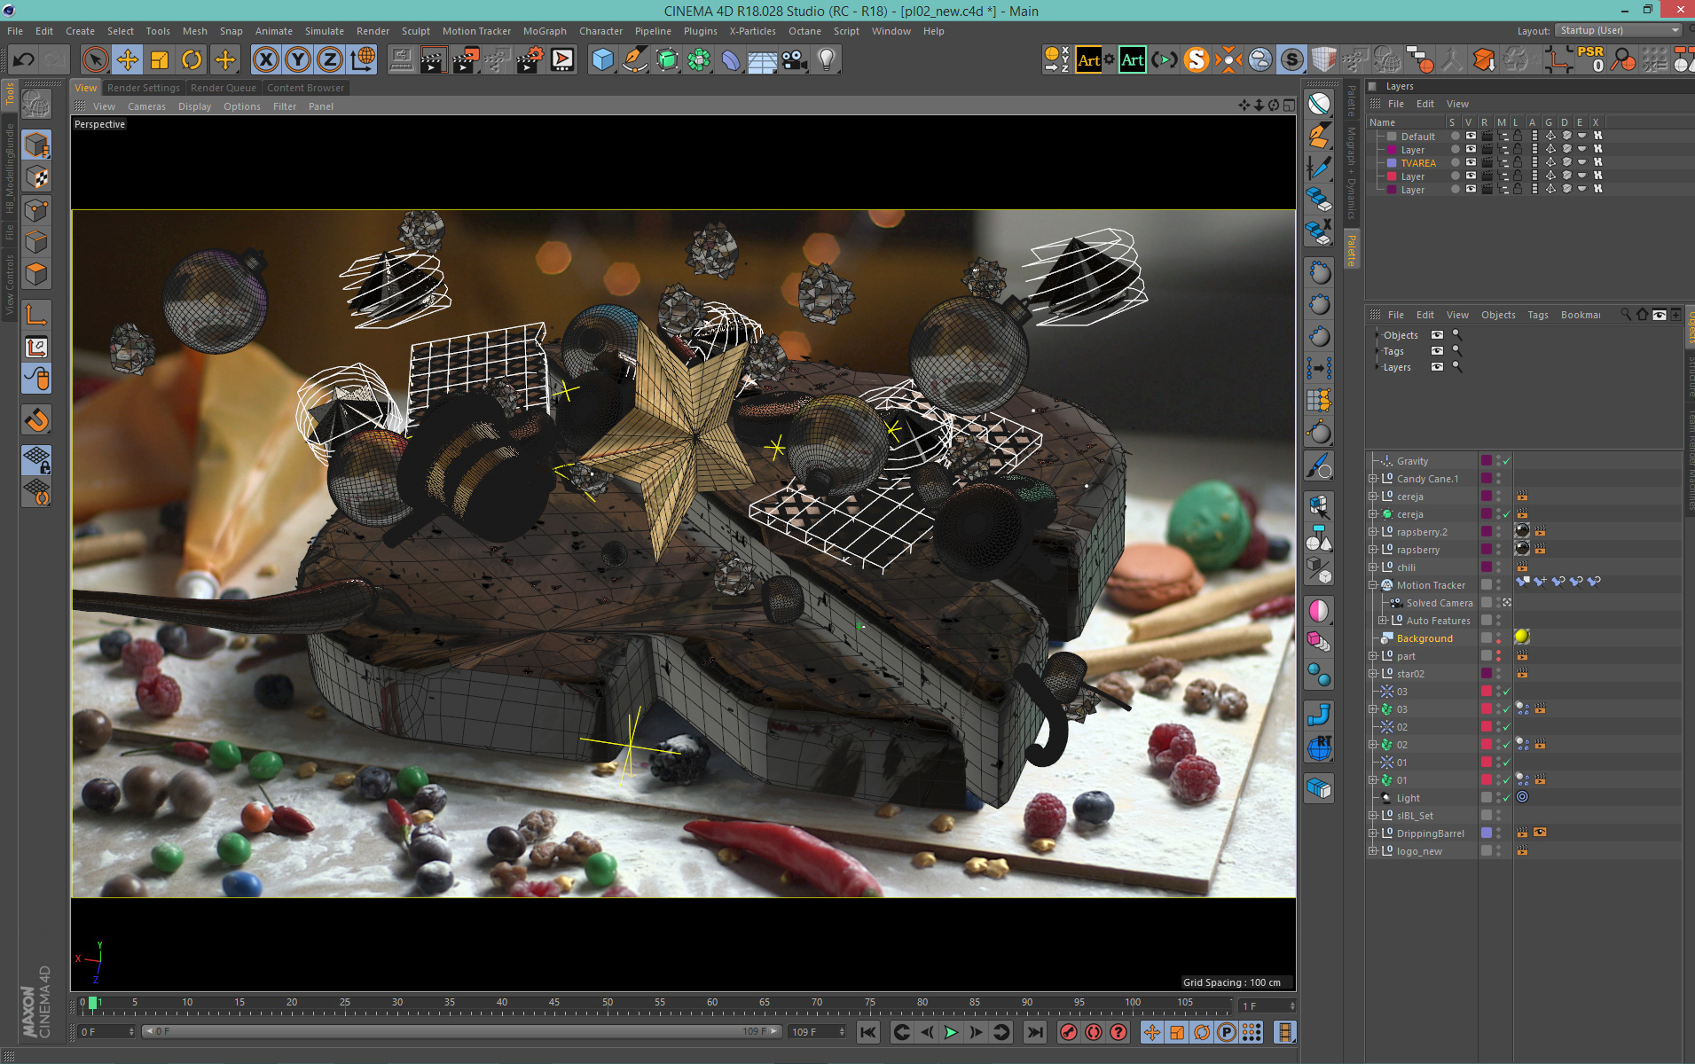Screen dimensions: 1695x1064
Task: Click the Pen spline tool icon
Action: pos(635,59)
